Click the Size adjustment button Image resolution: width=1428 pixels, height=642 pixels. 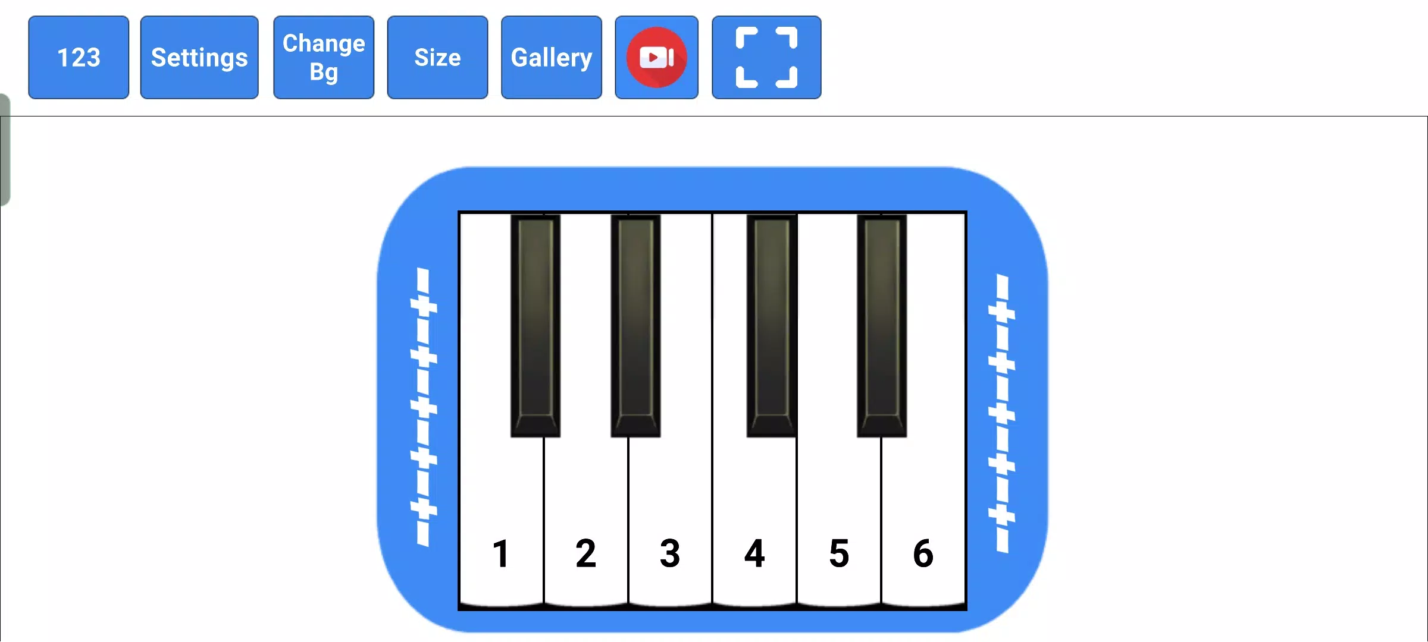tap(438, 57)
